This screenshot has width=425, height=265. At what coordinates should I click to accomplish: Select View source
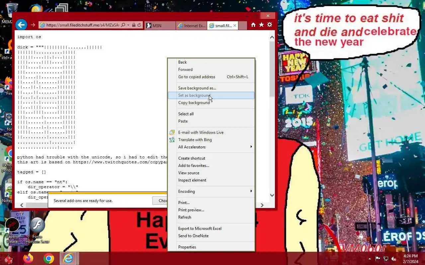coord(211,173)
